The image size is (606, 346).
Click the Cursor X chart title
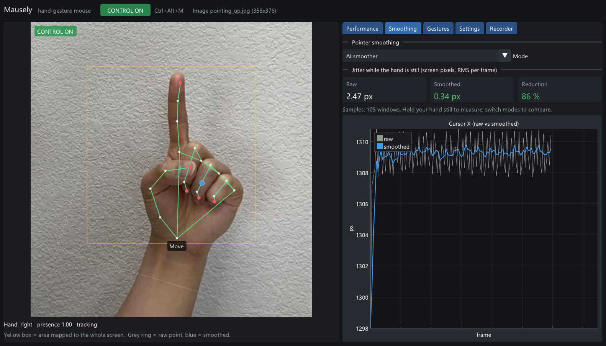coord(484,123)
